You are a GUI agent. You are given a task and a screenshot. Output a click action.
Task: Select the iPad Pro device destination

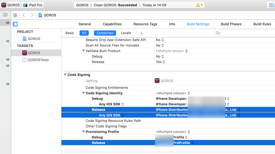tap(33, 5)
